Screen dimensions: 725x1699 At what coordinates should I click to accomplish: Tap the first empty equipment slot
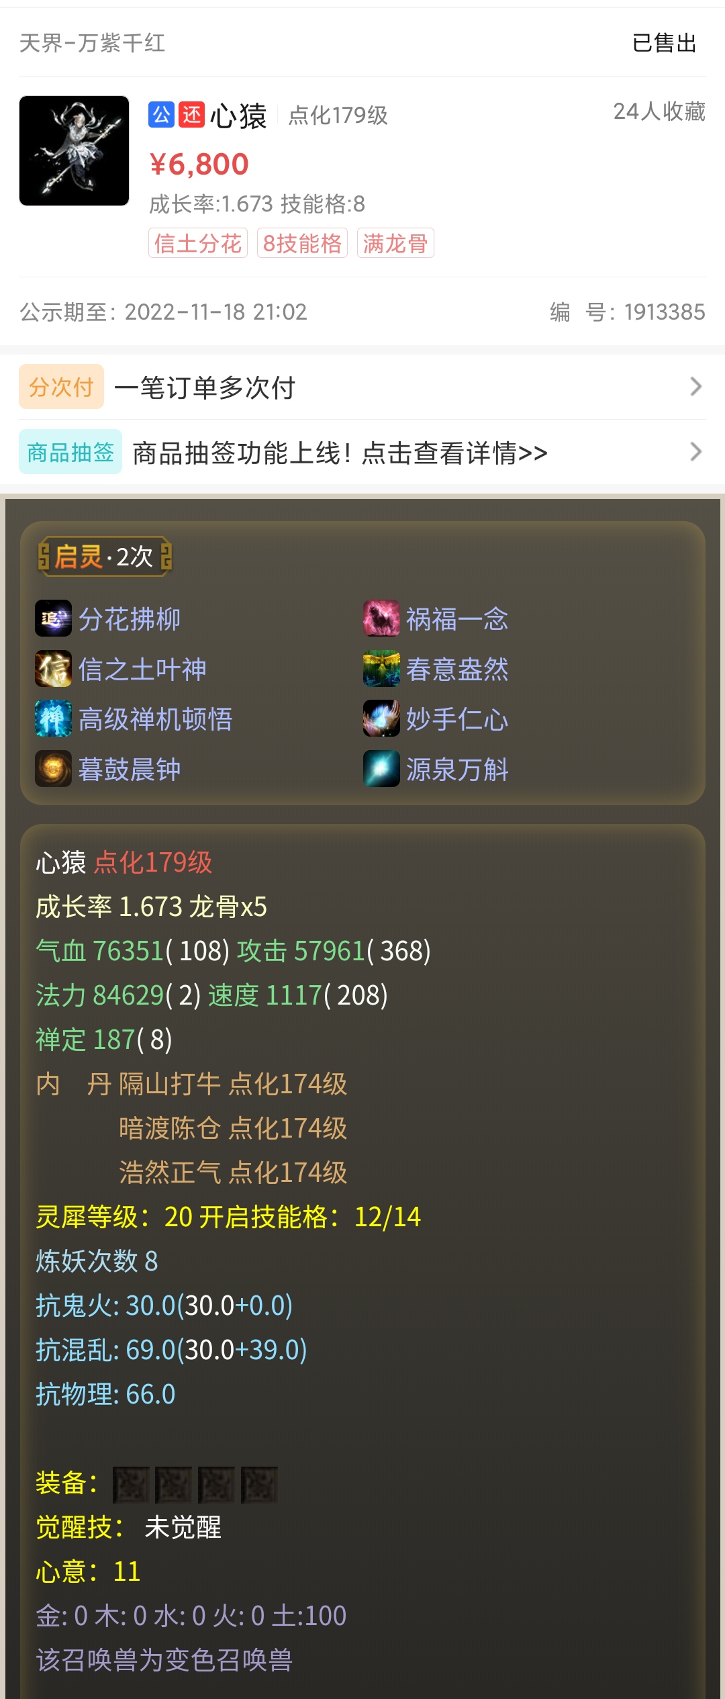coord(130,1484)
